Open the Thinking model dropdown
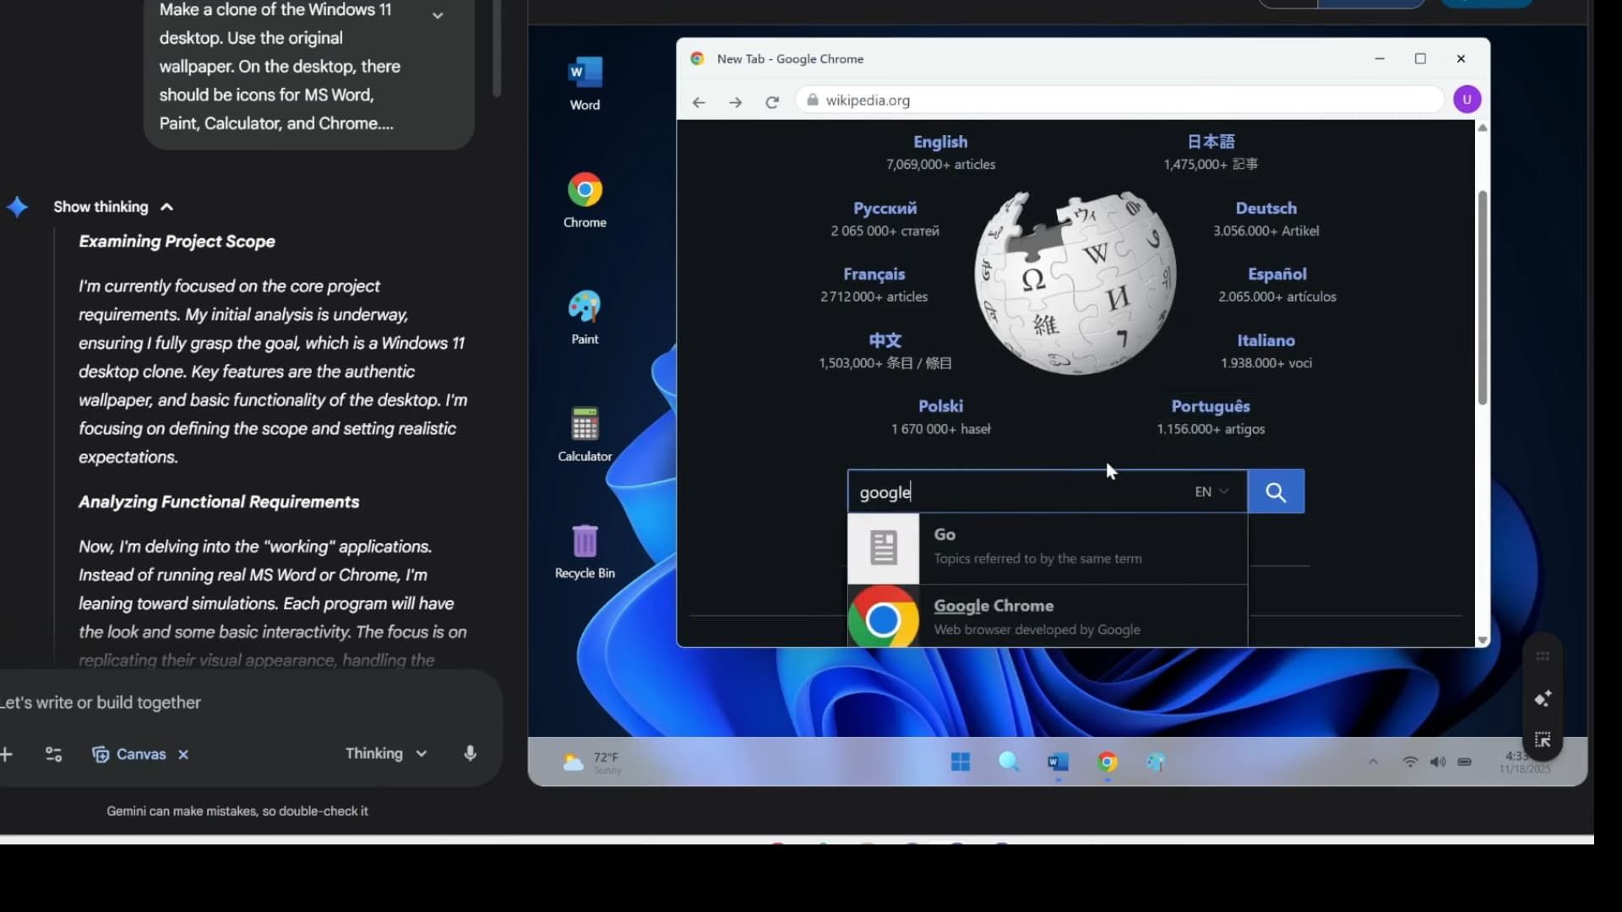The height and width of the screenshot is (912, 1622). pyautogui.click(x=386, y=754)
